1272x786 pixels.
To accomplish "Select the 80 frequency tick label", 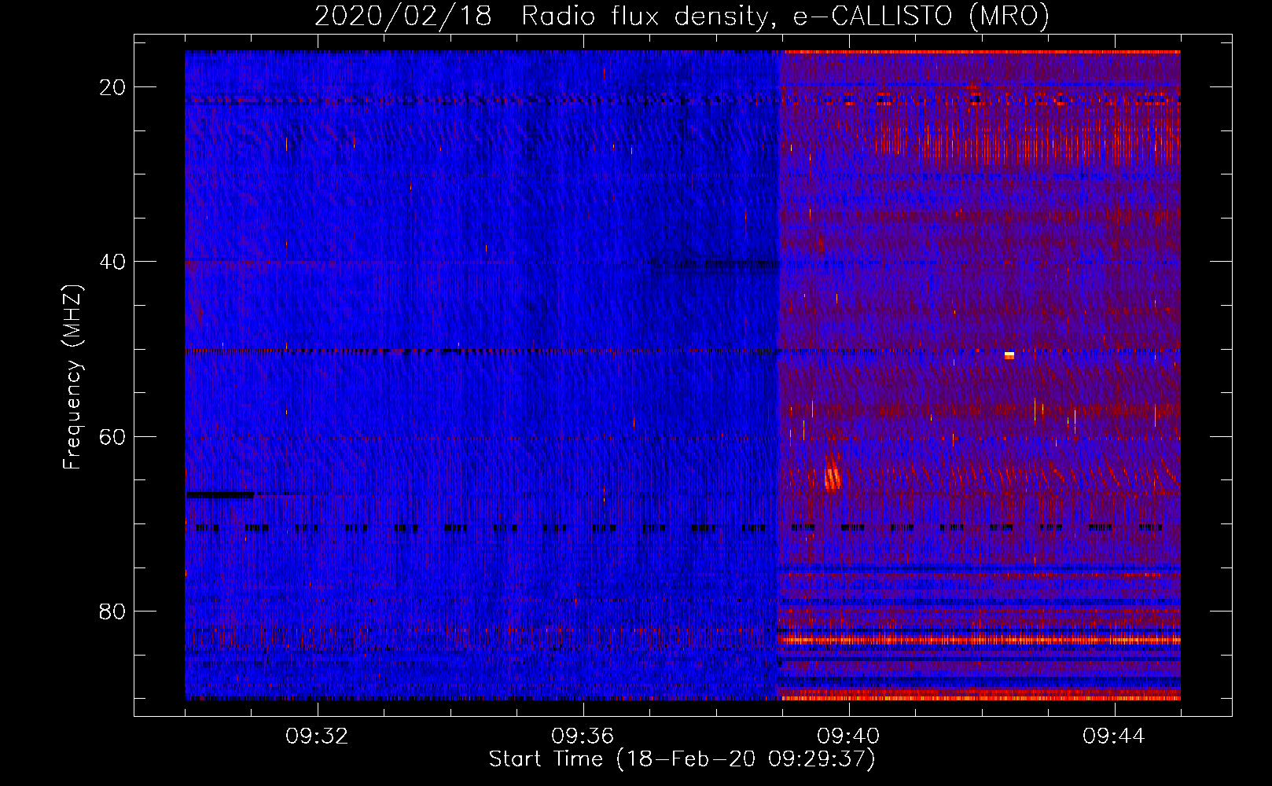I will [112, 611].
